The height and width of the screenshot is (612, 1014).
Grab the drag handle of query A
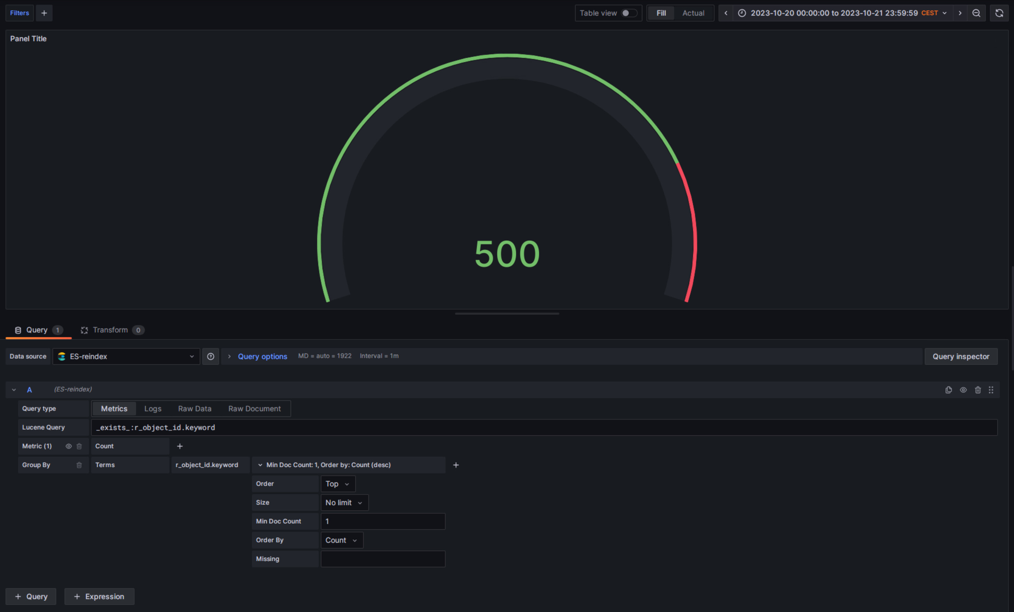pyautogui.click(x=991, y=390)
